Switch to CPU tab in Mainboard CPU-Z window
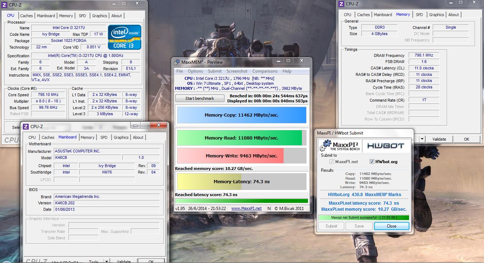The width and height of the screenshot is (484, 263). pos(32,137)
